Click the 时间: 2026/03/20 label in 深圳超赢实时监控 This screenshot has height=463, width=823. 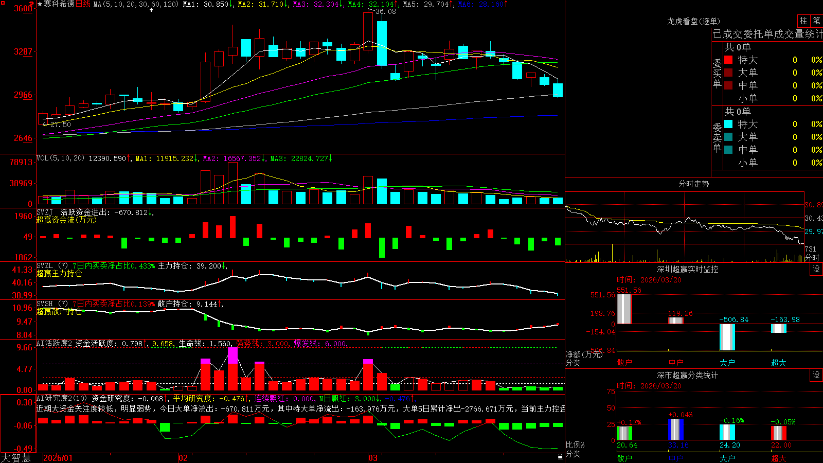point(649,280)
